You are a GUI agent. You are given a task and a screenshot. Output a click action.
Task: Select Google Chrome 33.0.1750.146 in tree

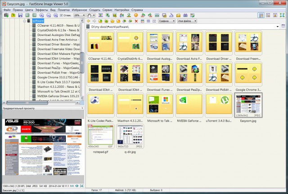[x=58, y=77]
